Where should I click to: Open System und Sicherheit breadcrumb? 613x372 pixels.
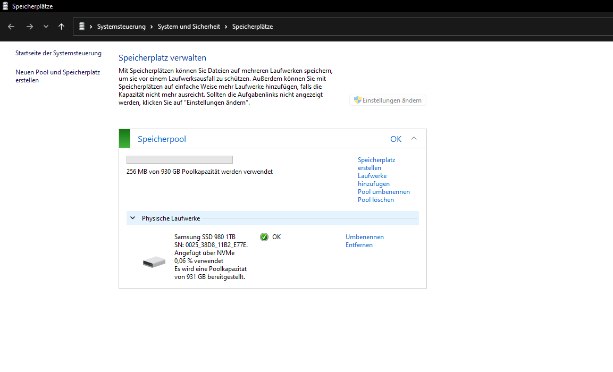189,27
